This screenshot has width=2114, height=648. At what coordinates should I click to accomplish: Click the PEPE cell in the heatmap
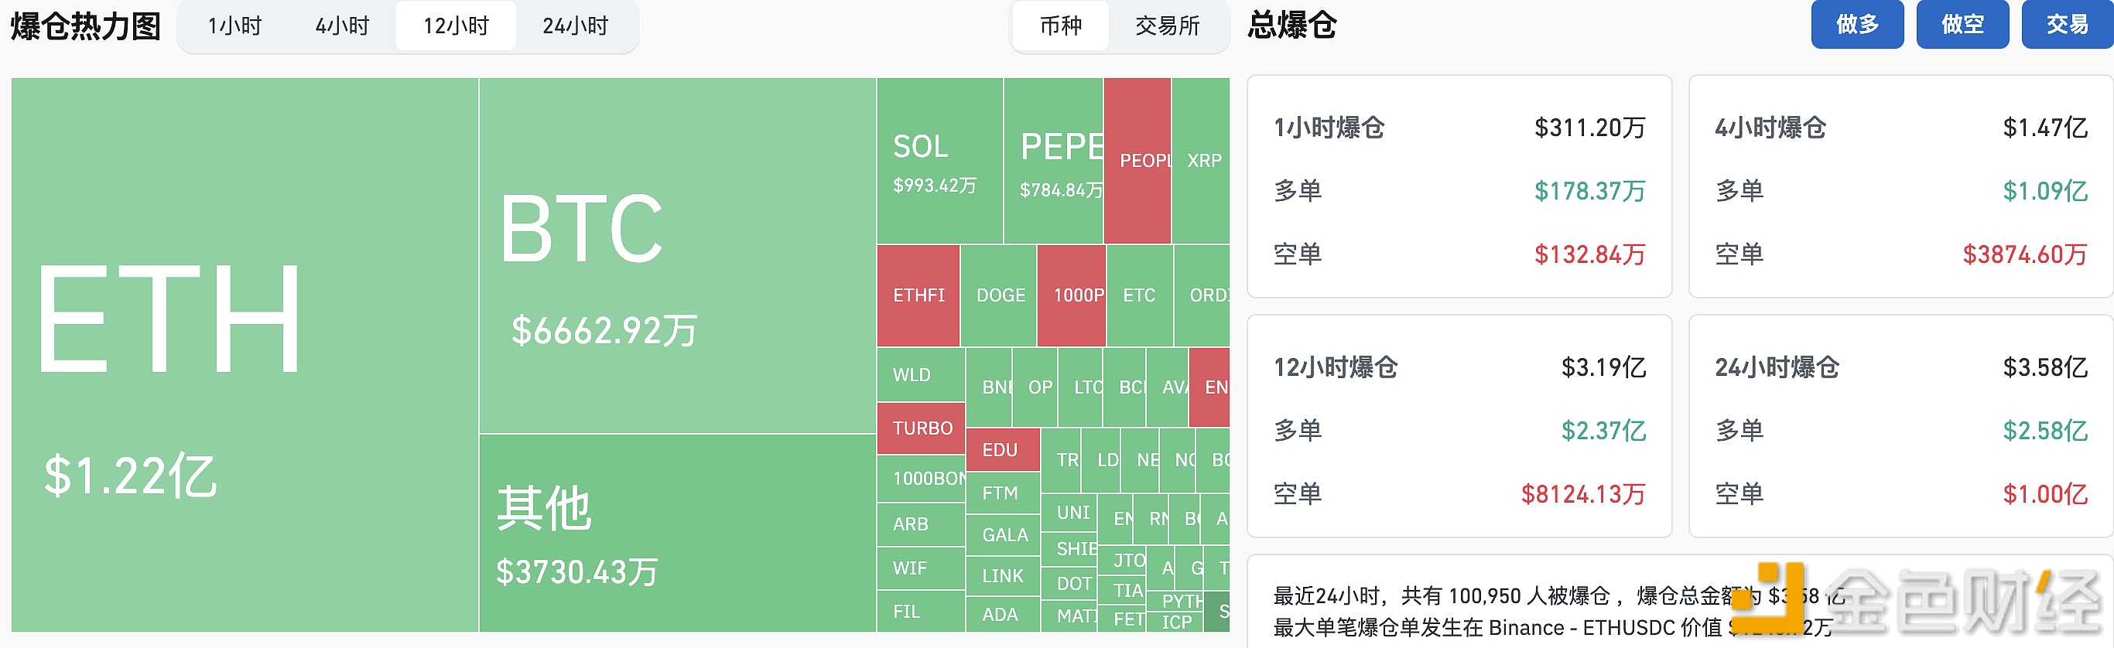click(x=1055, y=160)
